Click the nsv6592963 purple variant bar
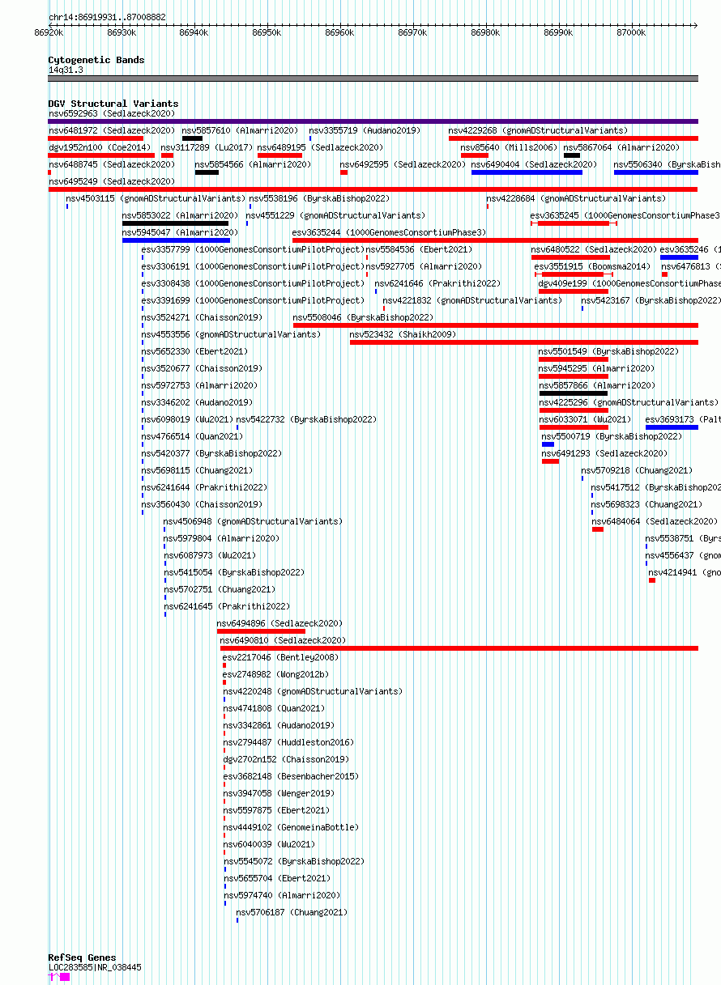The height and width of the screenshot is (985, 721). (373, 121)
